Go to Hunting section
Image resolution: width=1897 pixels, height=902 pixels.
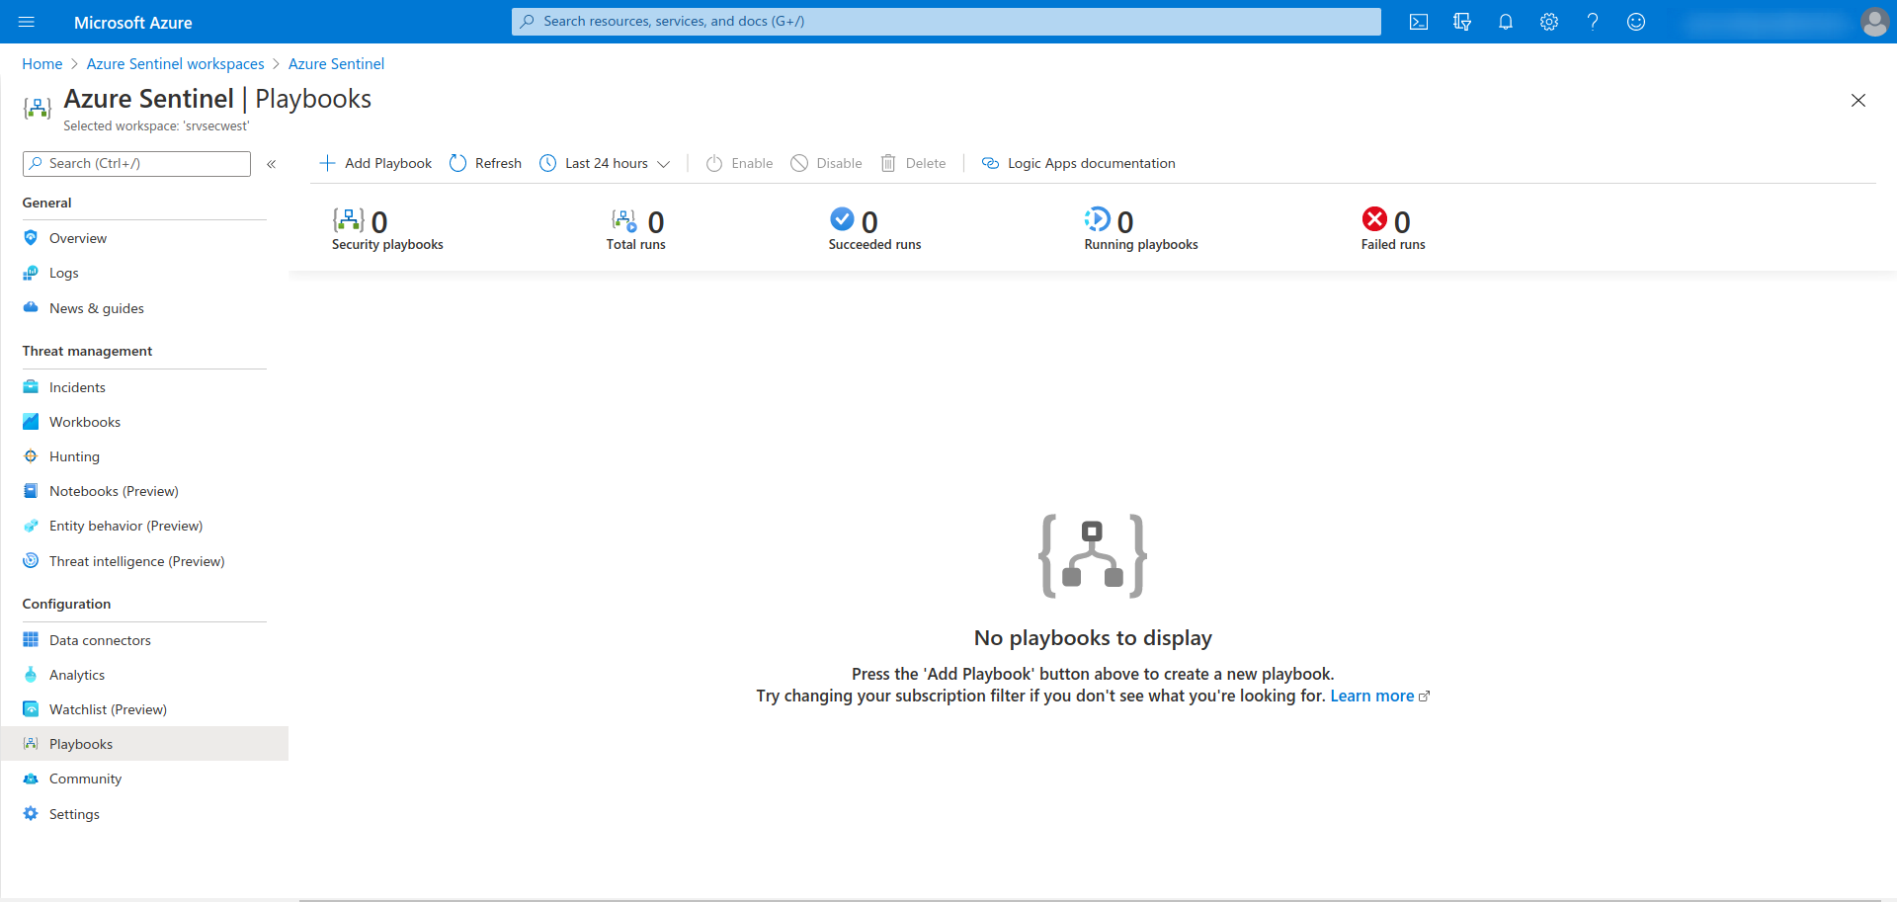[74, 456]
